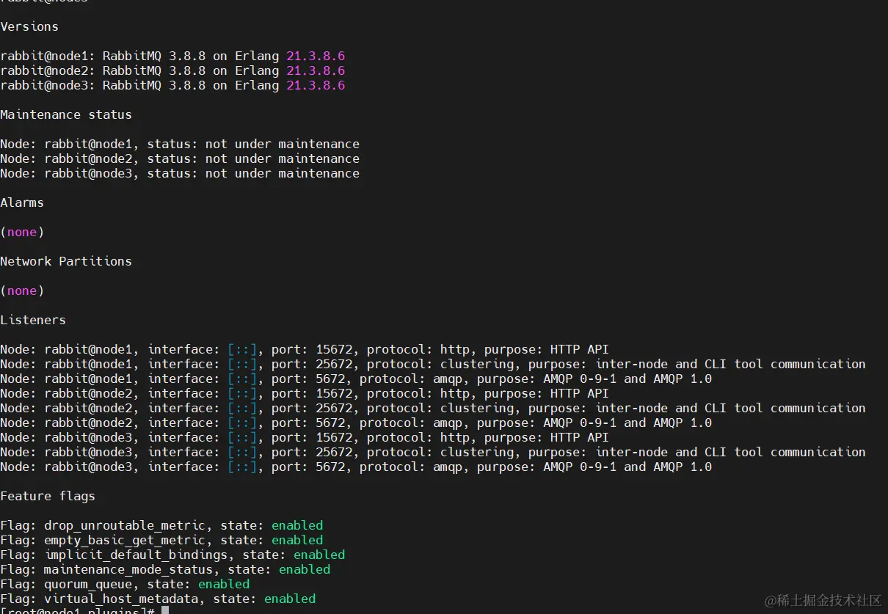Click node2 port 5672 amqp listener line
The image size is (888, 614).
pyautogui.click(x=356, y=423)
